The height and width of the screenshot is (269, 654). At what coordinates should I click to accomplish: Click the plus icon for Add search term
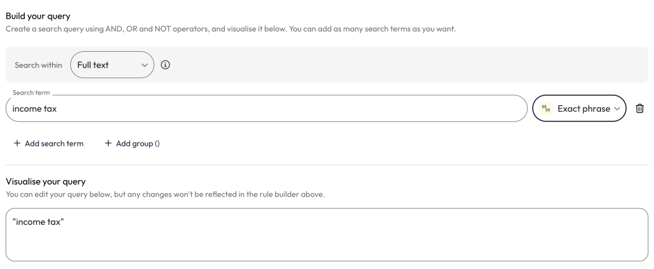17,143
